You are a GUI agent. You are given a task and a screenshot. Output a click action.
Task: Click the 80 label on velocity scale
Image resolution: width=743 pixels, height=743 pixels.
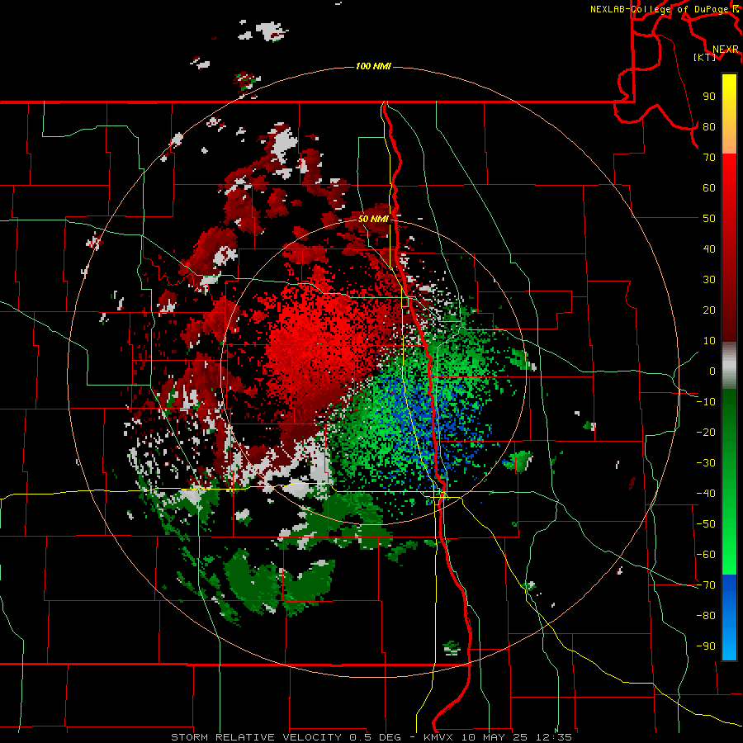709,127
